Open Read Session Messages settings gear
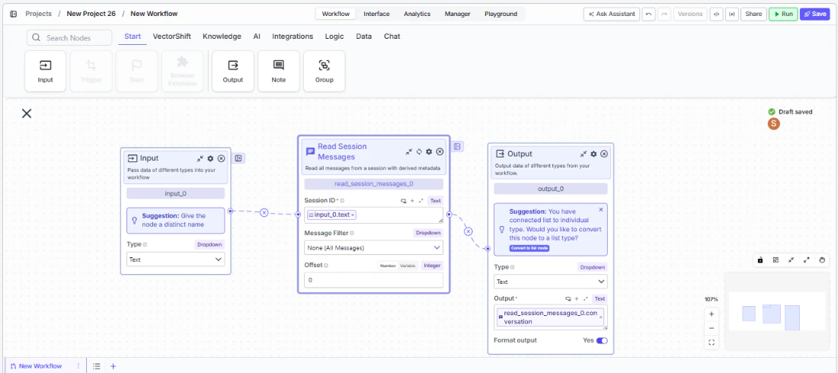The image size is (838, 373). [x=429, y=151]
